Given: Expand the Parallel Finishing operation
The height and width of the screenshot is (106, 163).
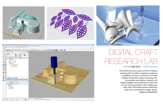Looking at the screenshot, I should (10, 66).
